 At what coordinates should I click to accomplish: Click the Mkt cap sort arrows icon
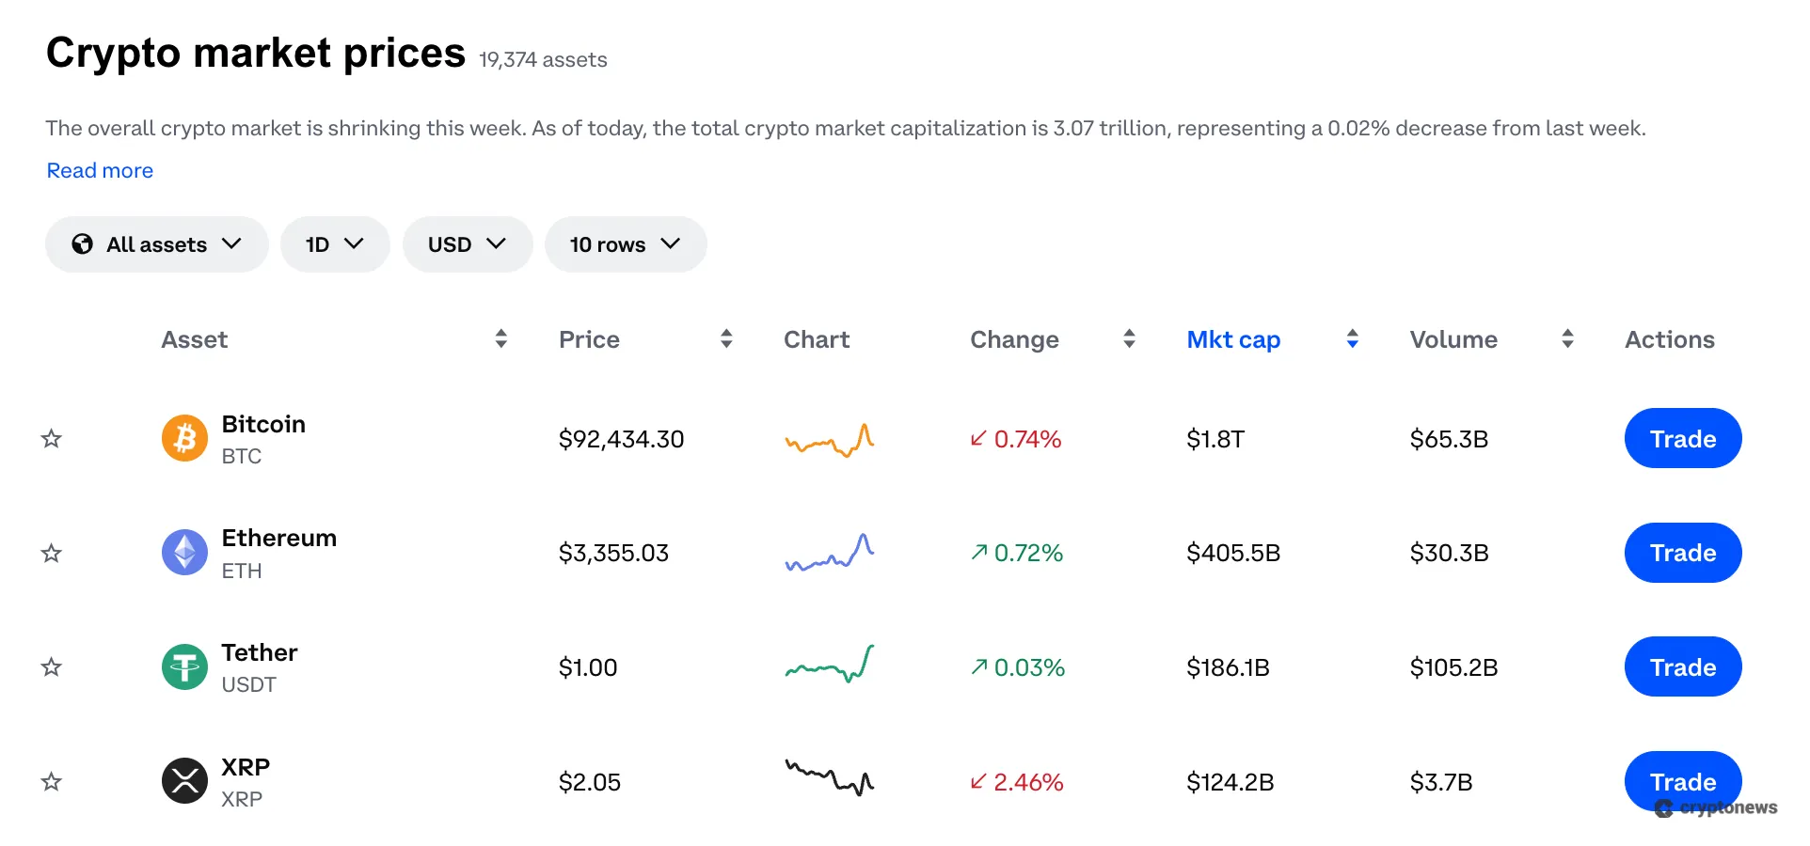click(x=1353, y=339)
